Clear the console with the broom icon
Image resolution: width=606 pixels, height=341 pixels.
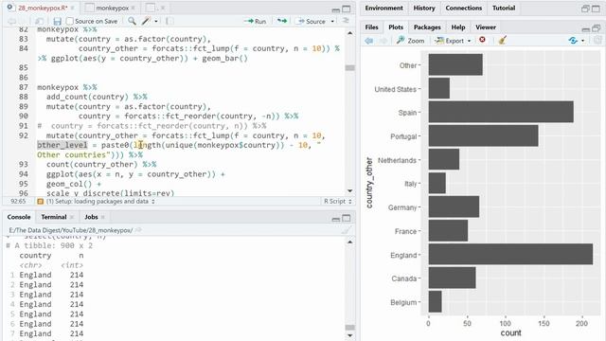347,230
